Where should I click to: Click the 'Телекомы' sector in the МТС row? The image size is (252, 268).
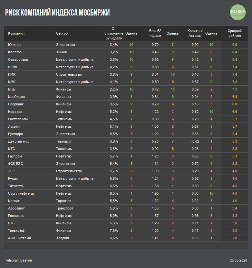pyautogui.click(x=64, y=149)
